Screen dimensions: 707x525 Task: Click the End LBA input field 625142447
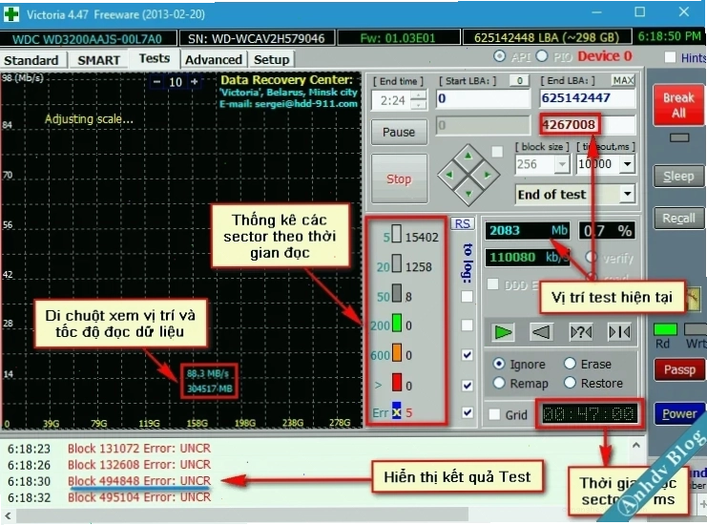point(587,98)
